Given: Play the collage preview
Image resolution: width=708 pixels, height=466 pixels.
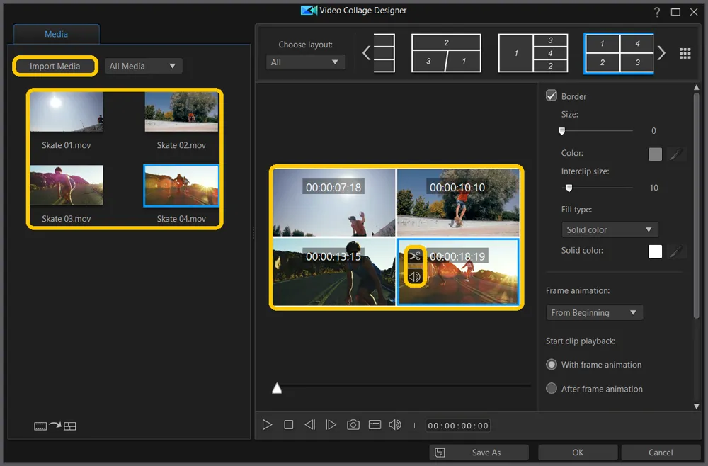Looking at the screenshot, I should [x=267, y=425].
